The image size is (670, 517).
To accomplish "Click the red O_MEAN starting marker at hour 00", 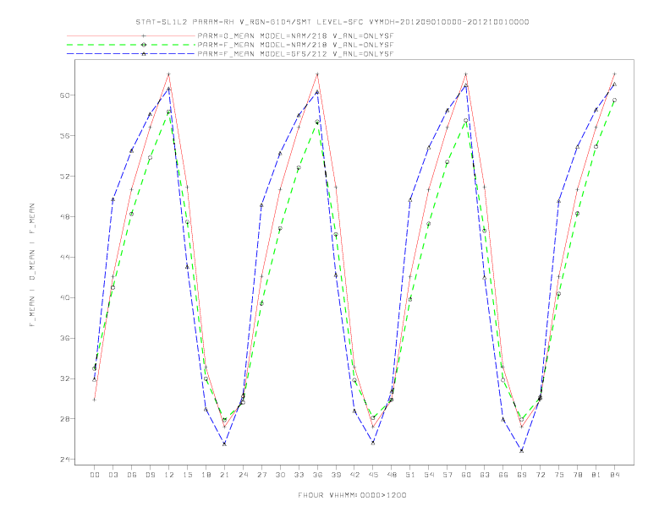I will point(95,400).
